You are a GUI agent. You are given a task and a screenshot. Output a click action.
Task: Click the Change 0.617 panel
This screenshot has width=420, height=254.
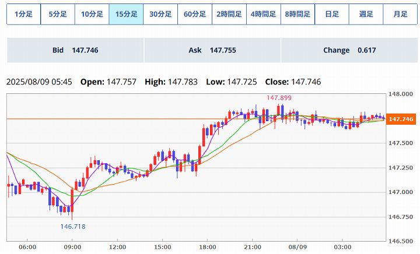349,50
